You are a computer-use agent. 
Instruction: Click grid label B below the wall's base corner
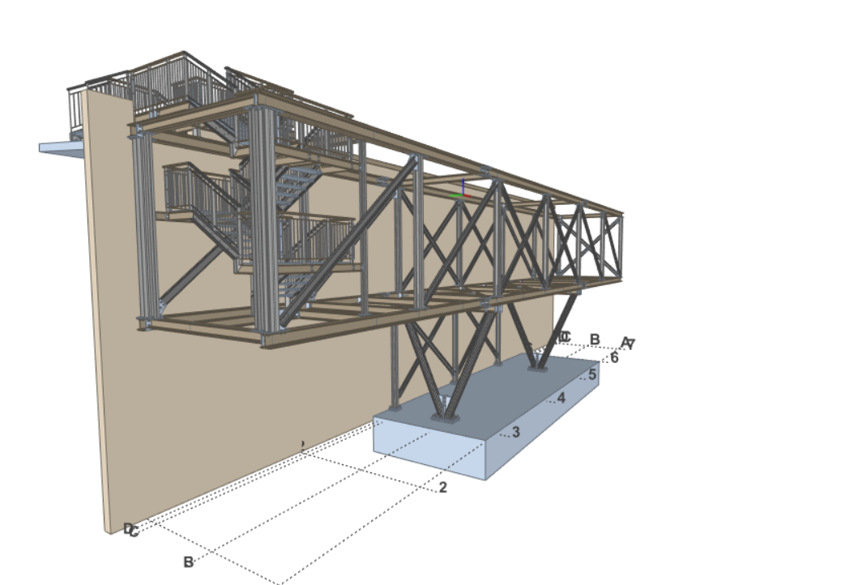(x=188, y=562)
